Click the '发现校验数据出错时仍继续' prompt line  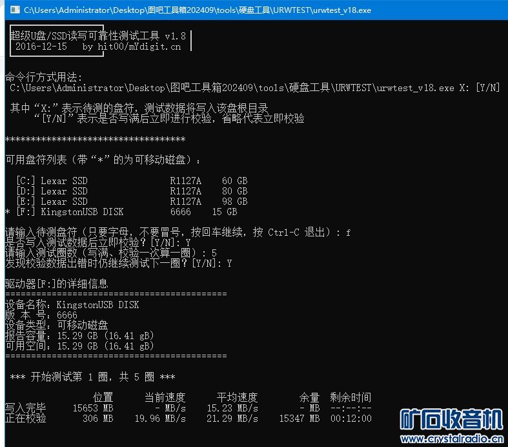click(119, 263)
